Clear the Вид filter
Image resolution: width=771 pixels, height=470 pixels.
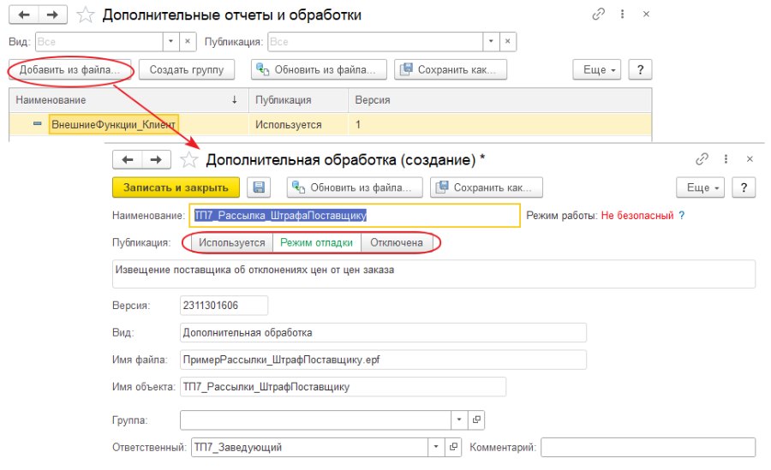pyautogui.click(x=188, y=42)
